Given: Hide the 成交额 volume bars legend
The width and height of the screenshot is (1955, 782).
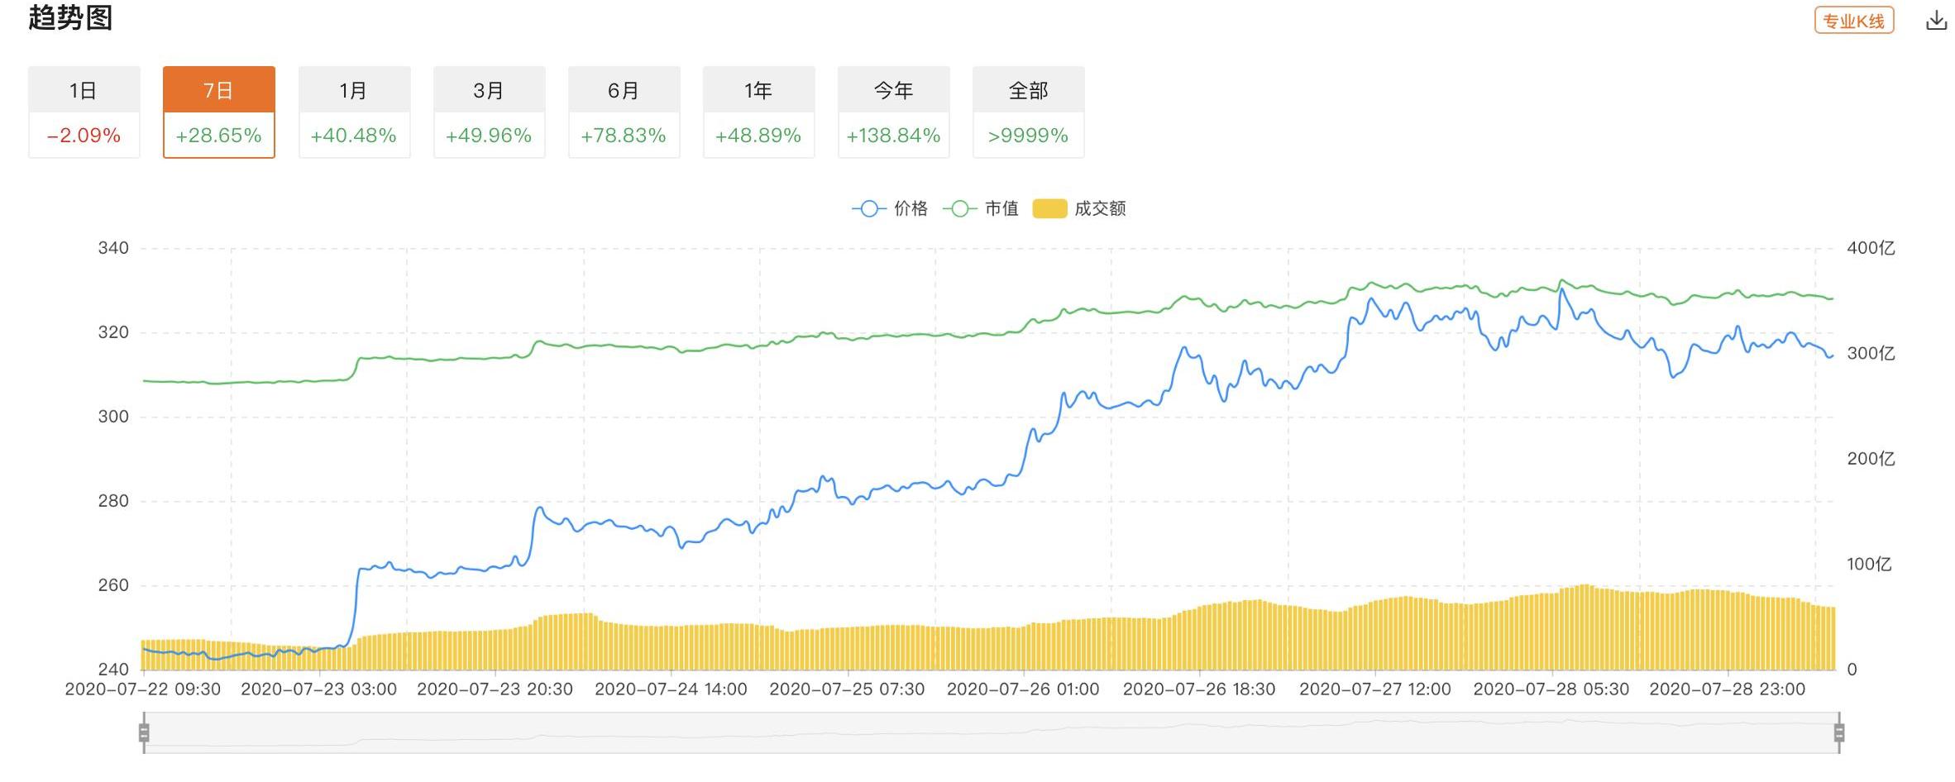Looking at the screenshot, I should tap(1100, 209).
